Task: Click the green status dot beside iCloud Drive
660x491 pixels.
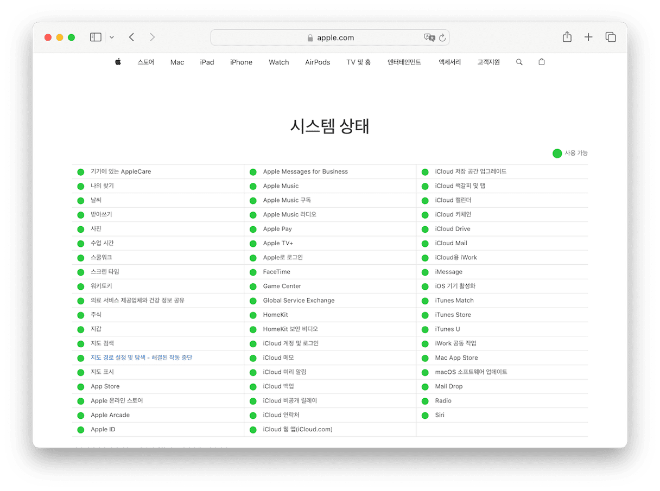Action: [x=425, y=229]
